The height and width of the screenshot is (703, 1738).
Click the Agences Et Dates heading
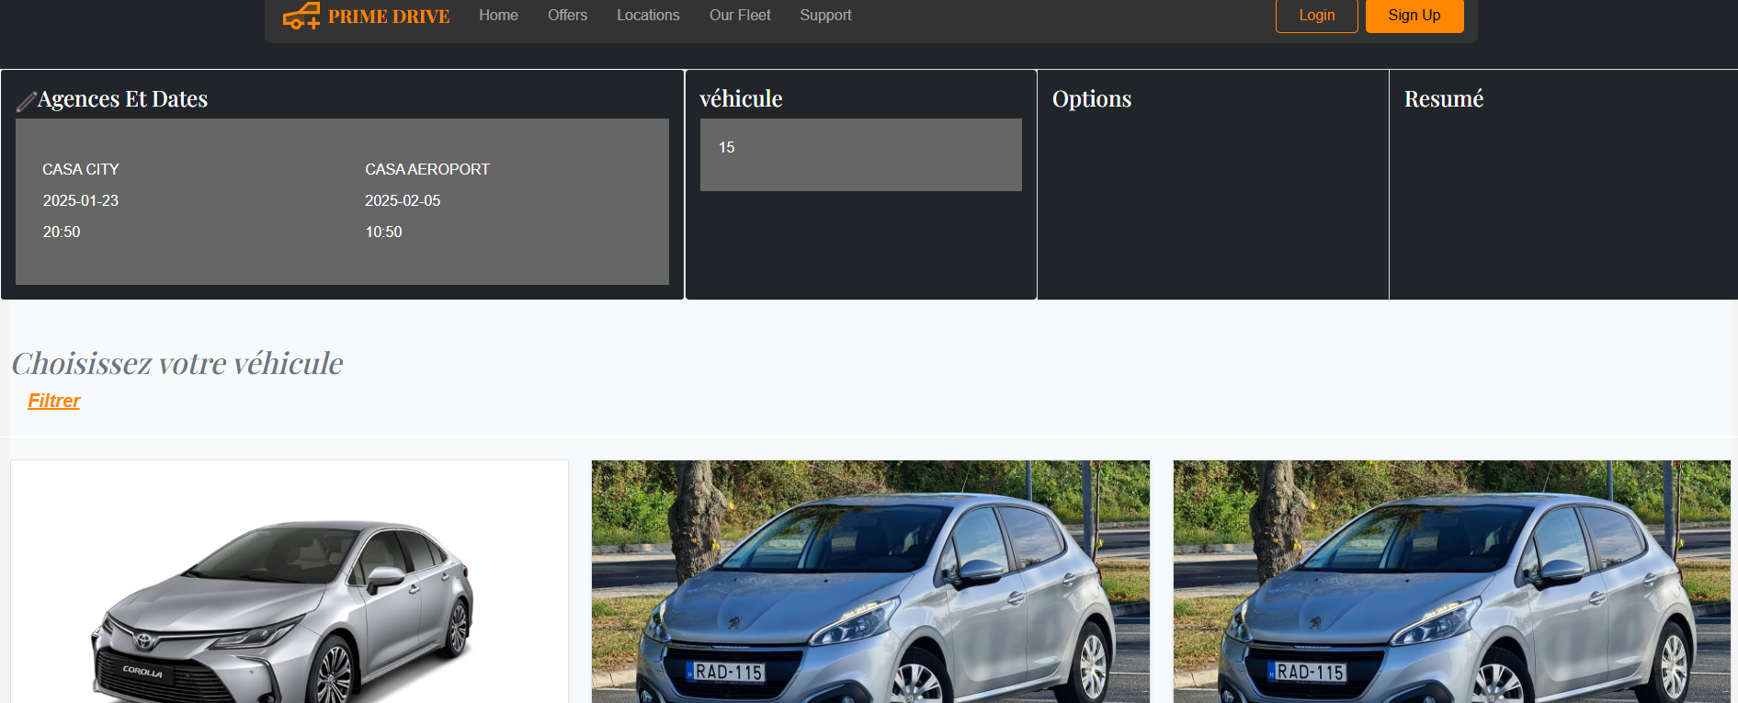[122, 99]
